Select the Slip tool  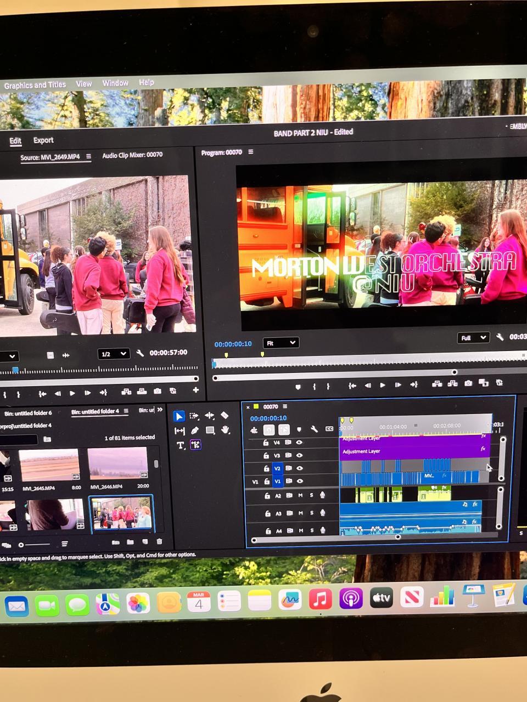click(180, 431)
